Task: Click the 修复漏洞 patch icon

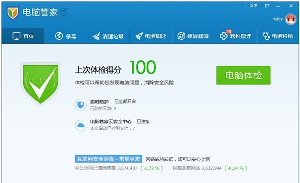Action: [181, 36]
